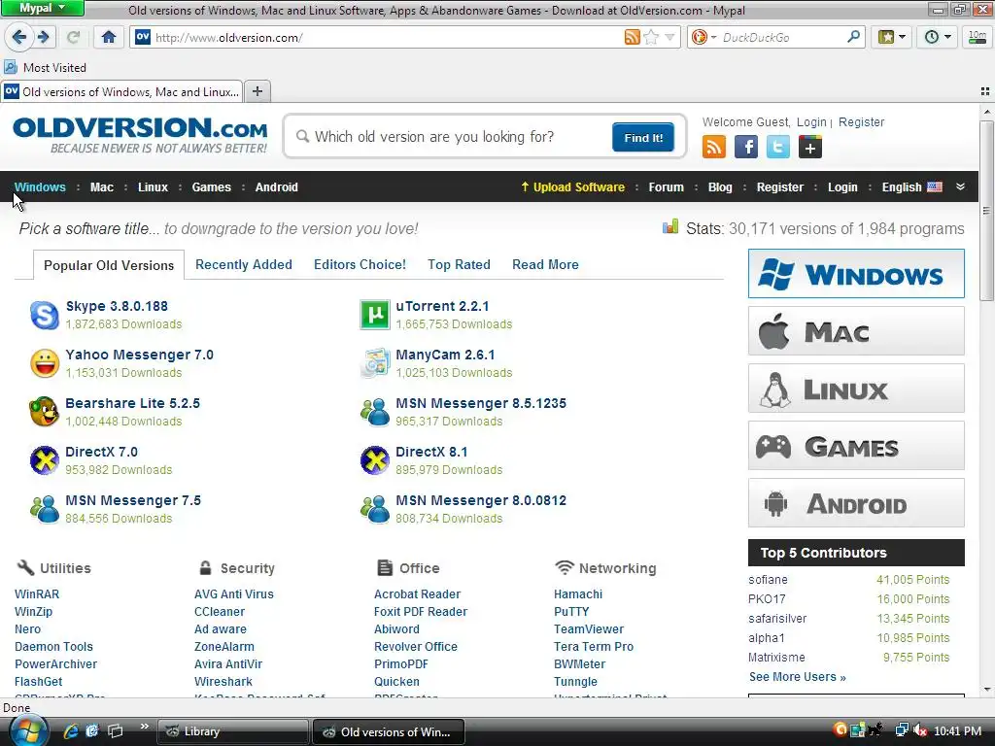The image size is (995, 746).
Task: Open Windows Start orb
Action: click(x=28, y=731)
